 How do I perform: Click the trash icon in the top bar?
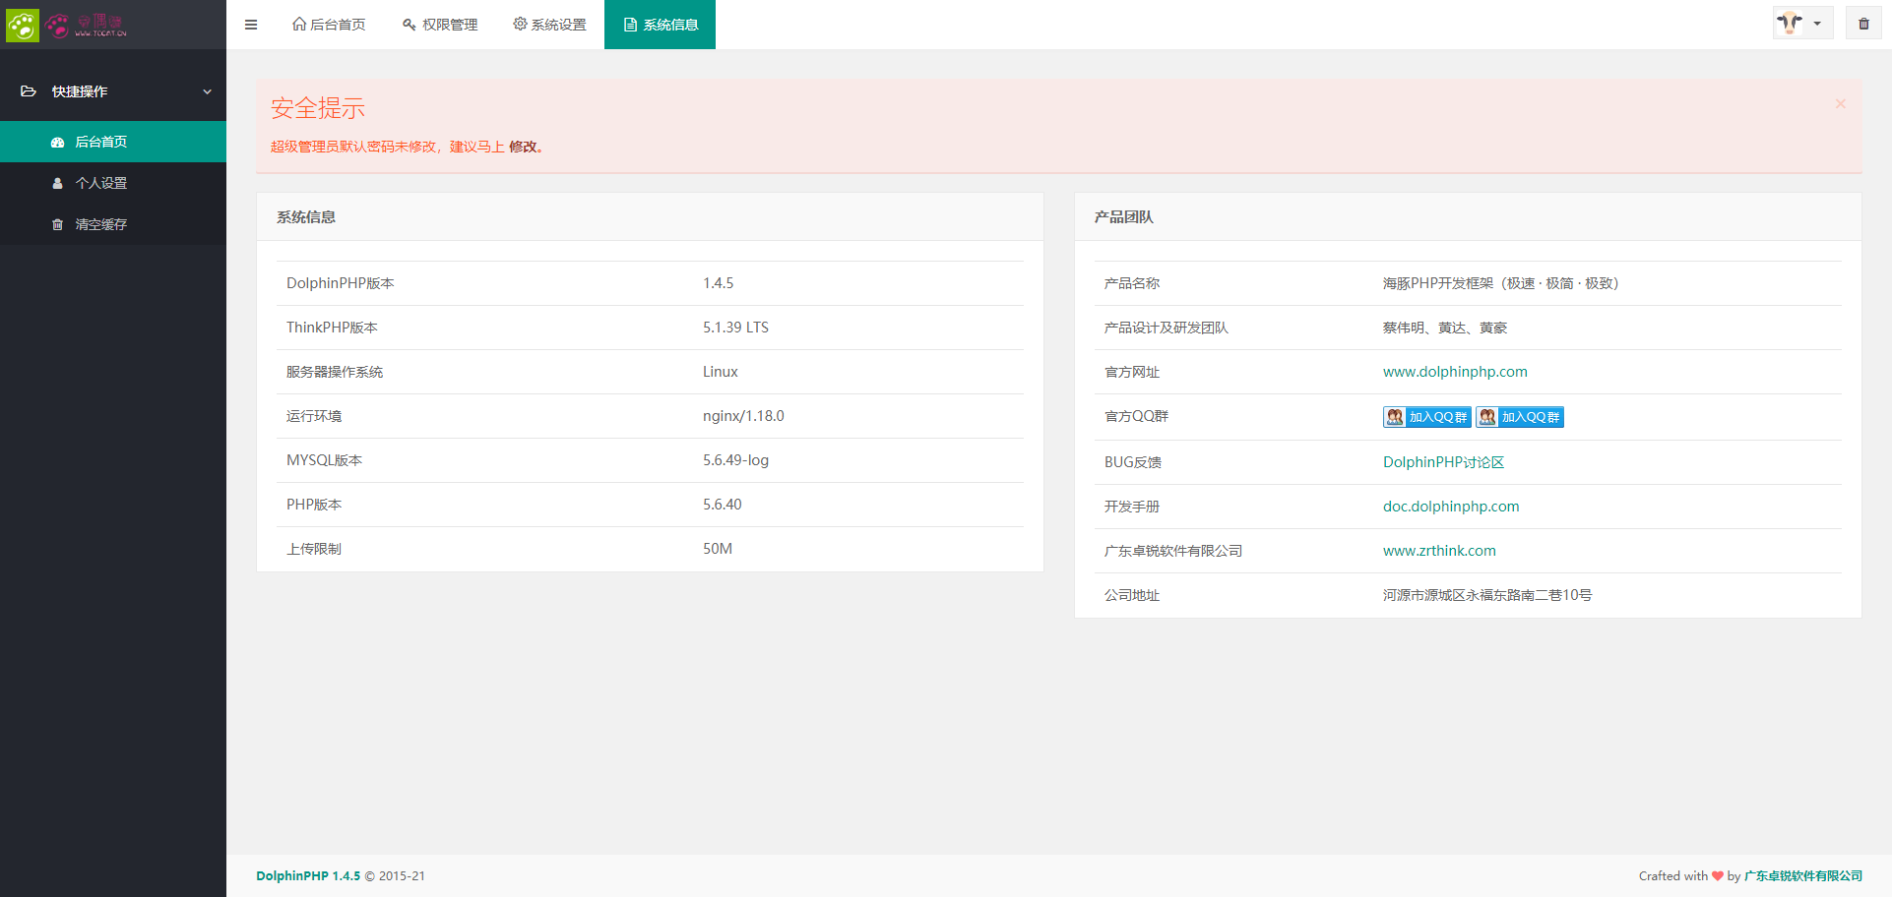[x=1863, y=24]
